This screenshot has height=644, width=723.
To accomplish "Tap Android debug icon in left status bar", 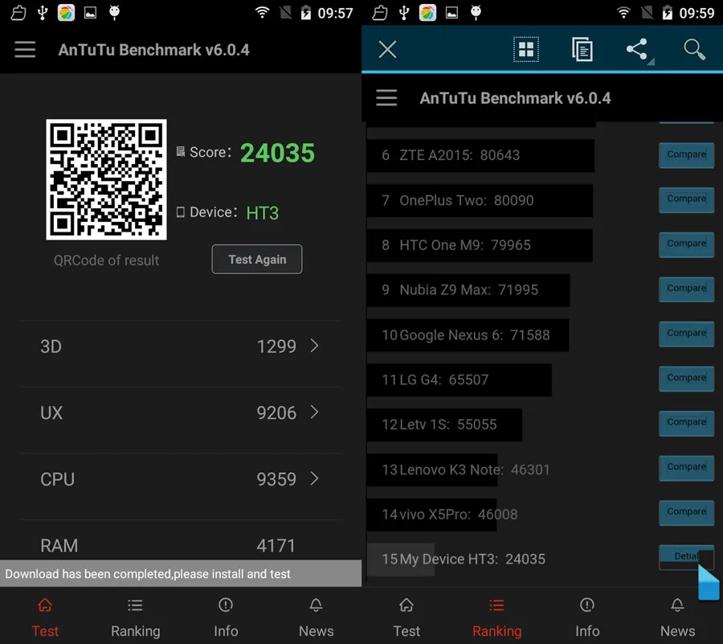I will (x=114, y=12).
